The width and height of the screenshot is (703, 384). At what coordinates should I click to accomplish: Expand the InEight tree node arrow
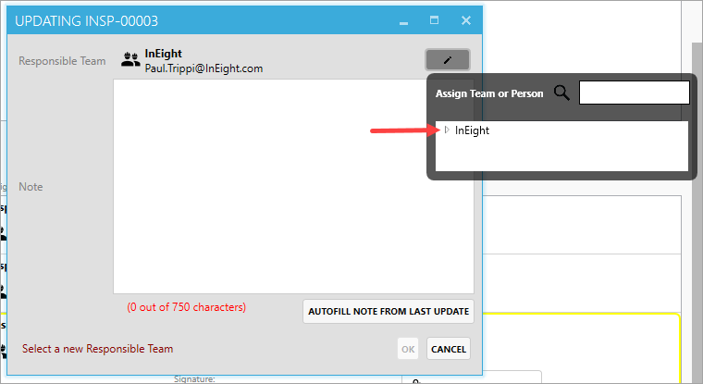[x=447, y=130]
